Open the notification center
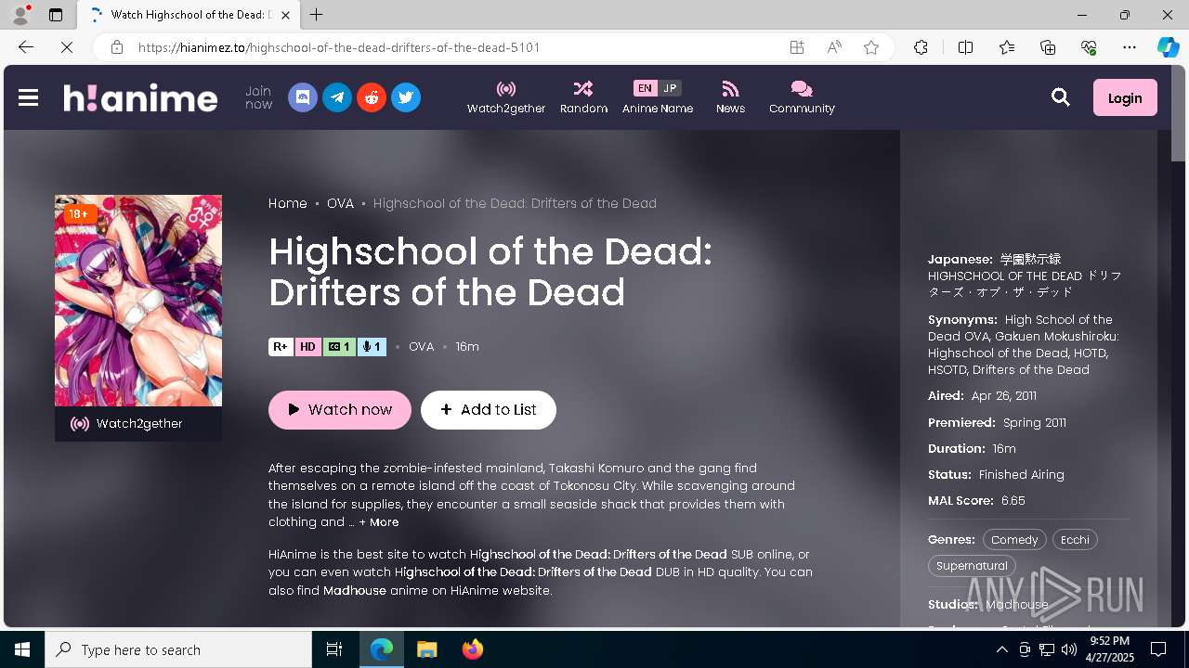Viewport: 1189px width, 668px height. 1158,649
